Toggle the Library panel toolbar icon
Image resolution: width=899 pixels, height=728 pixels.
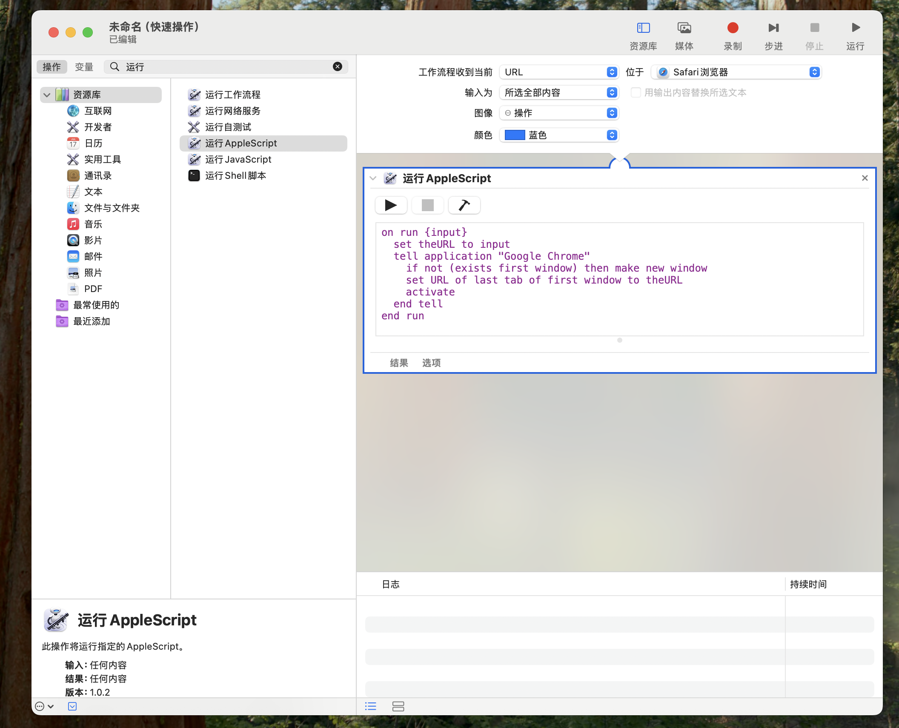click(x=643, y=28)
